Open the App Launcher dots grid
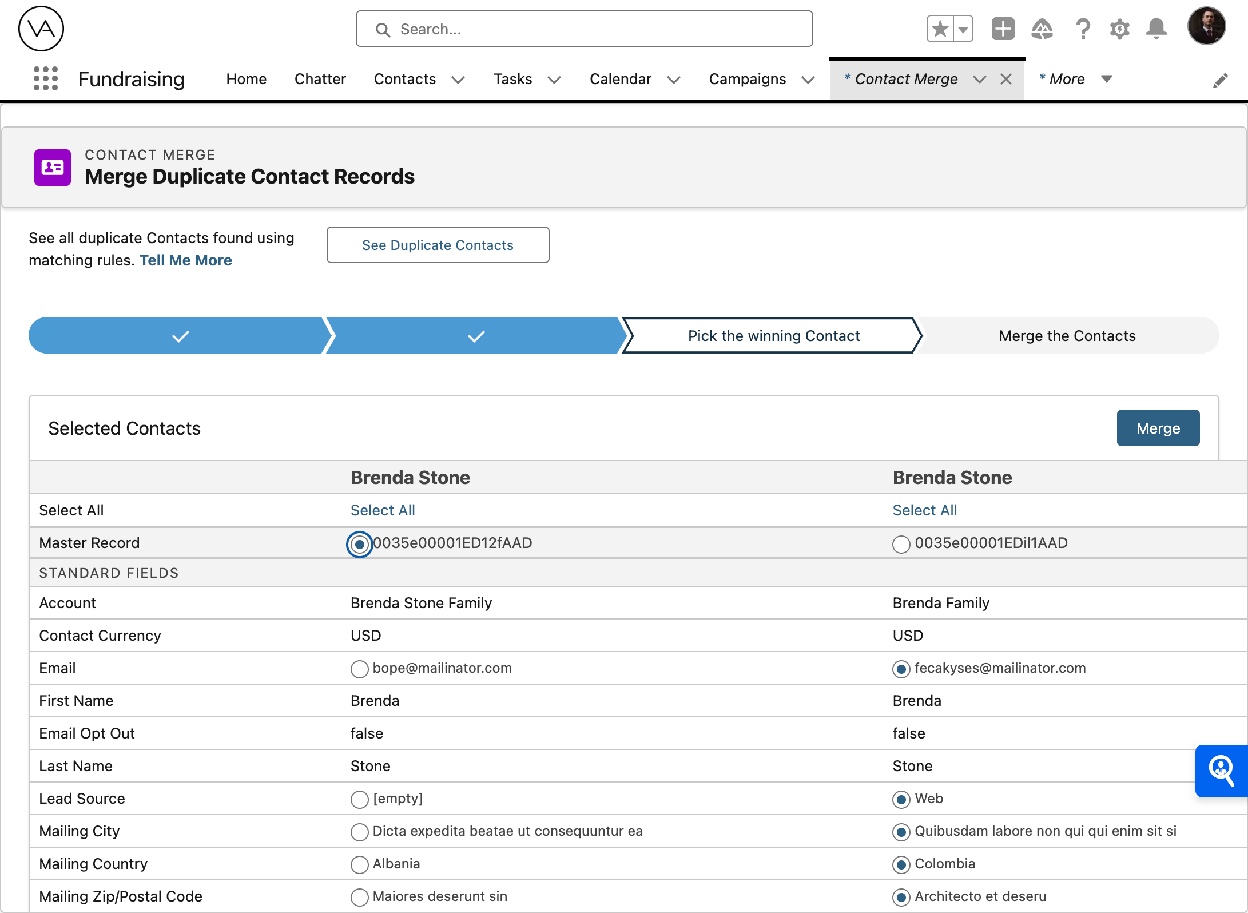This screenshot has height=913, width=1248. (46, 78)
